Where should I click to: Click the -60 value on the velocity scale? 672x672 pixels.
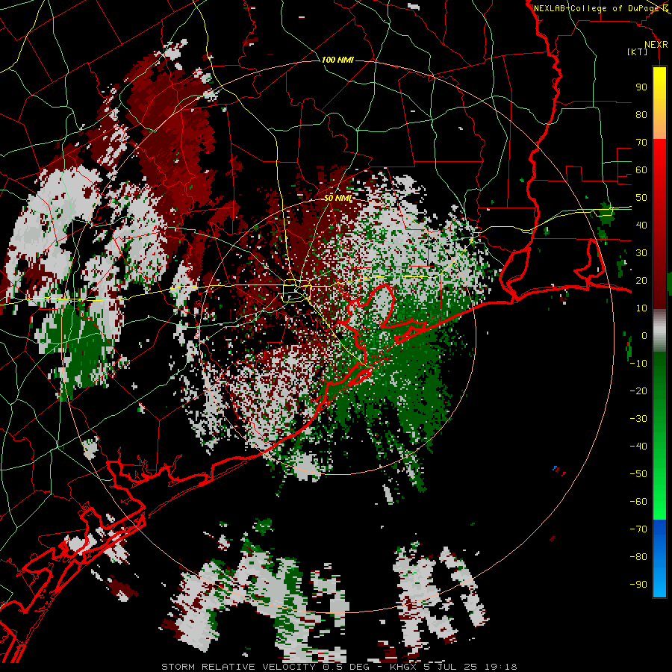(638, 502)
